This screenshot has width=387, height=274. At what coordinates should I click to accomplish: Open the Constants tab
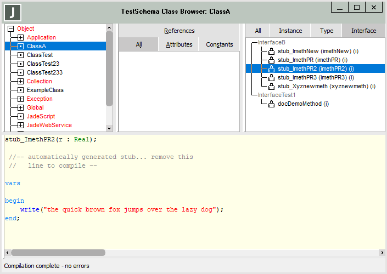(219, 44)
